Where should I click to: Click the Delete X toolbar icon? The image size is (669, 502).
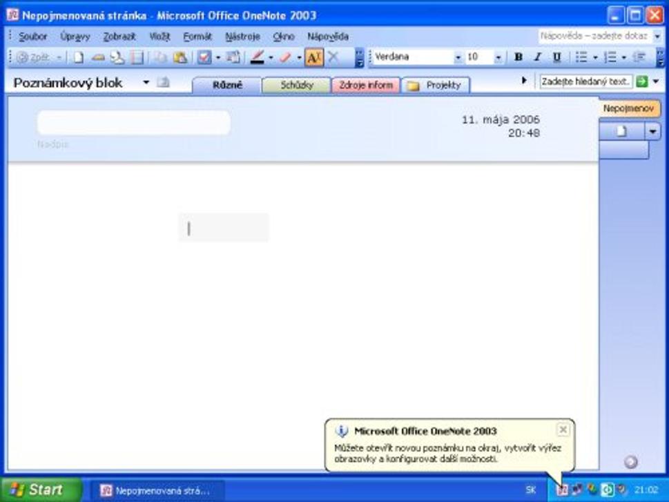[333, 57]
